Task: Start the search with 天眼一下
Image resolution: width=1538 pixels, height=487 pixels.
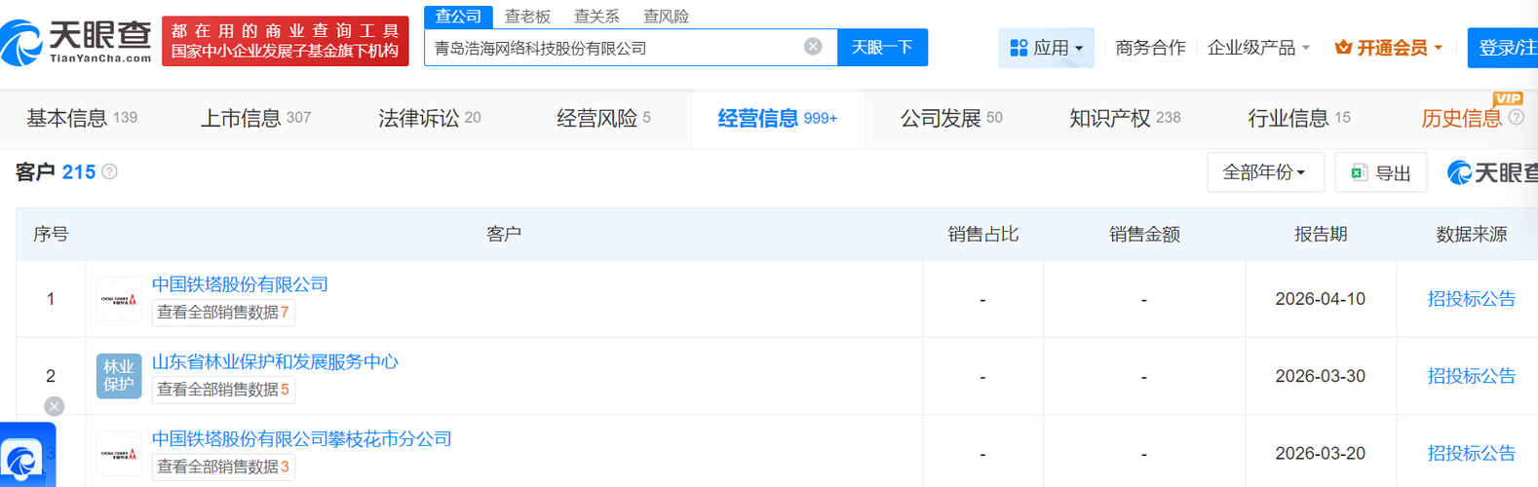Action: pyautogui.click(x=882, y=47)
